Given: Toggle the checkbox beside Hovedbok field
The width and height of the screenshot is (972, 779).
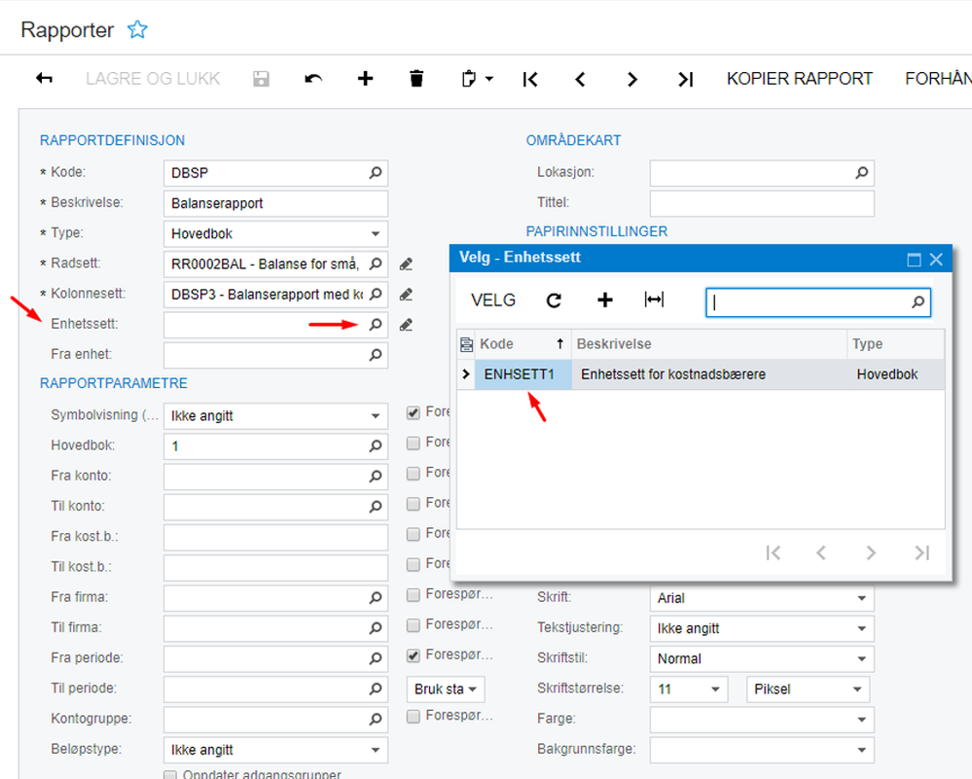Looking at the screenshot, I should (x=414, y=443).
